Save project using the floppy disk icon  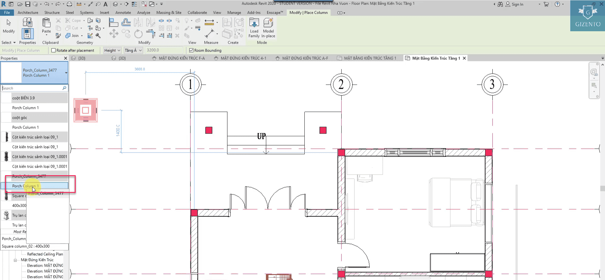tap(28, 4)
